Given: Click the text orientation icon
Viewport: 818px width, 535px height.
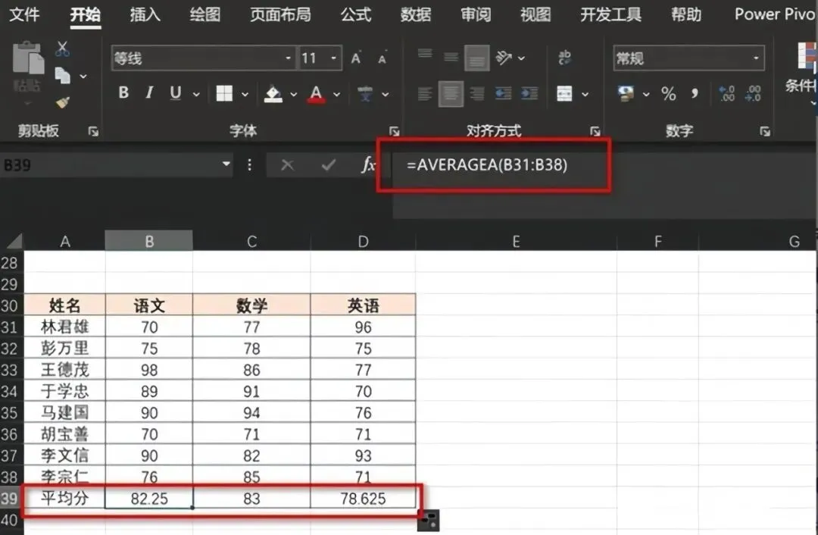Looking at the screenshot, I should pyautogui.click(x=504, y=58).
